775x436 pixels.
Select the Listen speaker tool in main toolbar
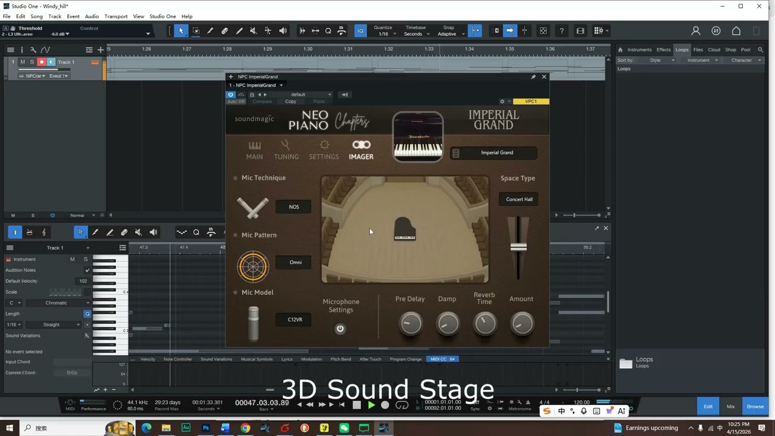[x=283, y=30]
